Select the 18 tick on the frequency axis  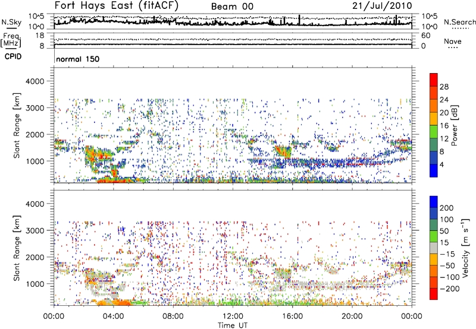click(x=40, y=36)
